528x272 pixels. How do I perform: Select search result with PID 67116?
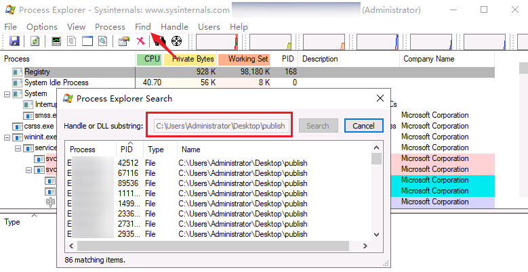pos(218,173)
